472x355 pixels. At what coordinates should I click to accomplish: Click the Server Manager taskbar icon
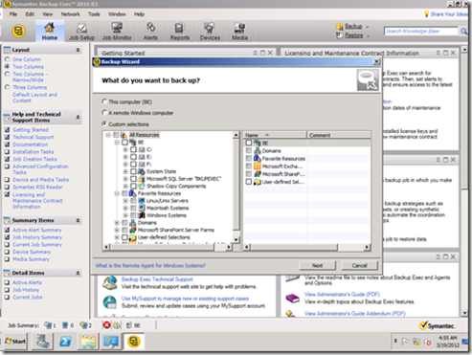point(42,342)
